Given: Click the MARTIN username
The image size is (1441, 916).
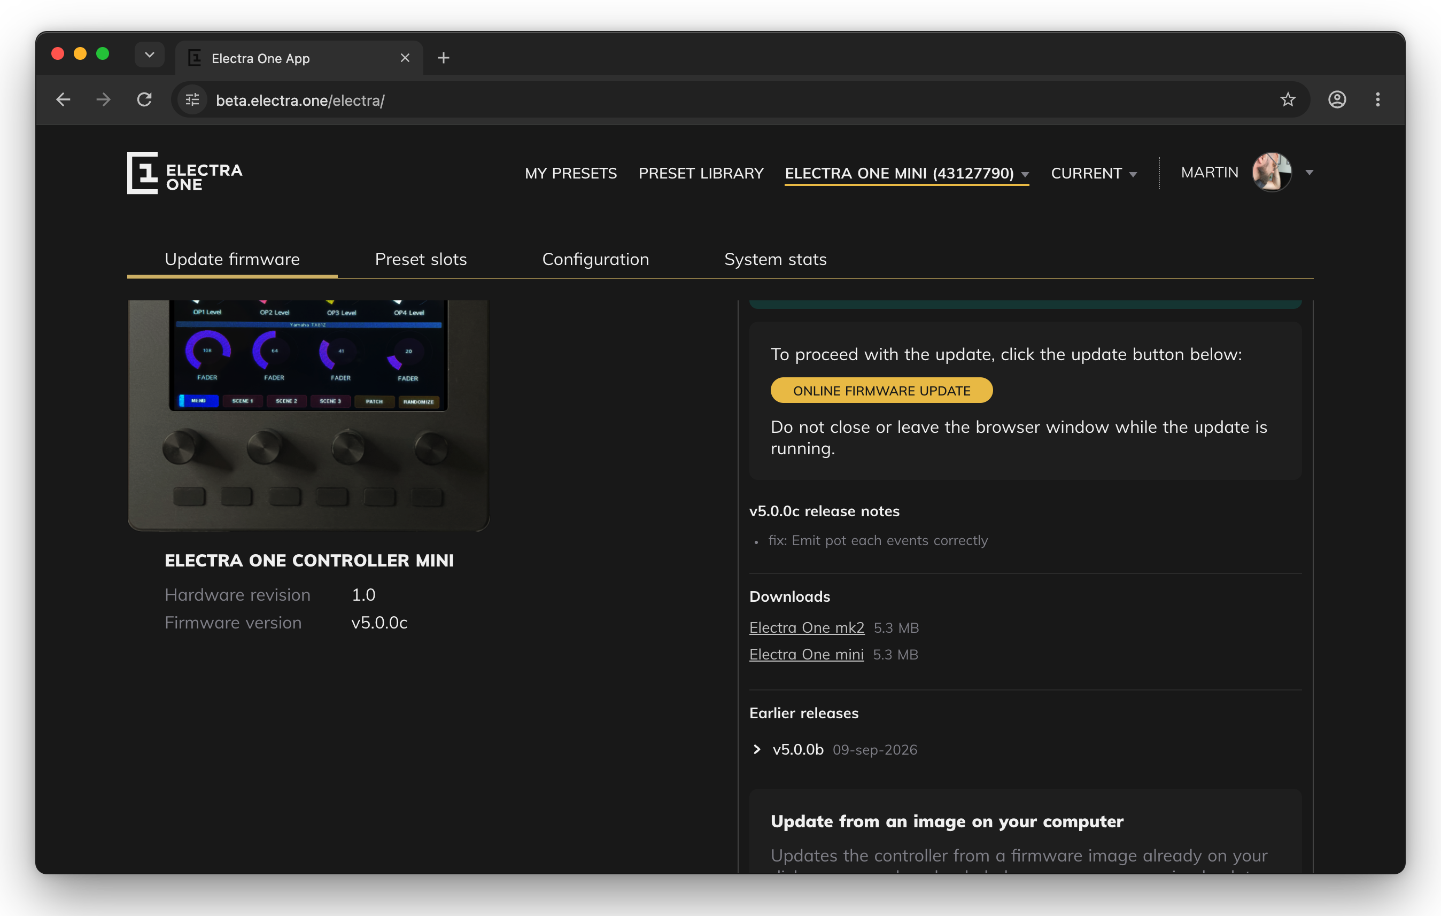Looking at the screenshot, I should (1210, 172).
